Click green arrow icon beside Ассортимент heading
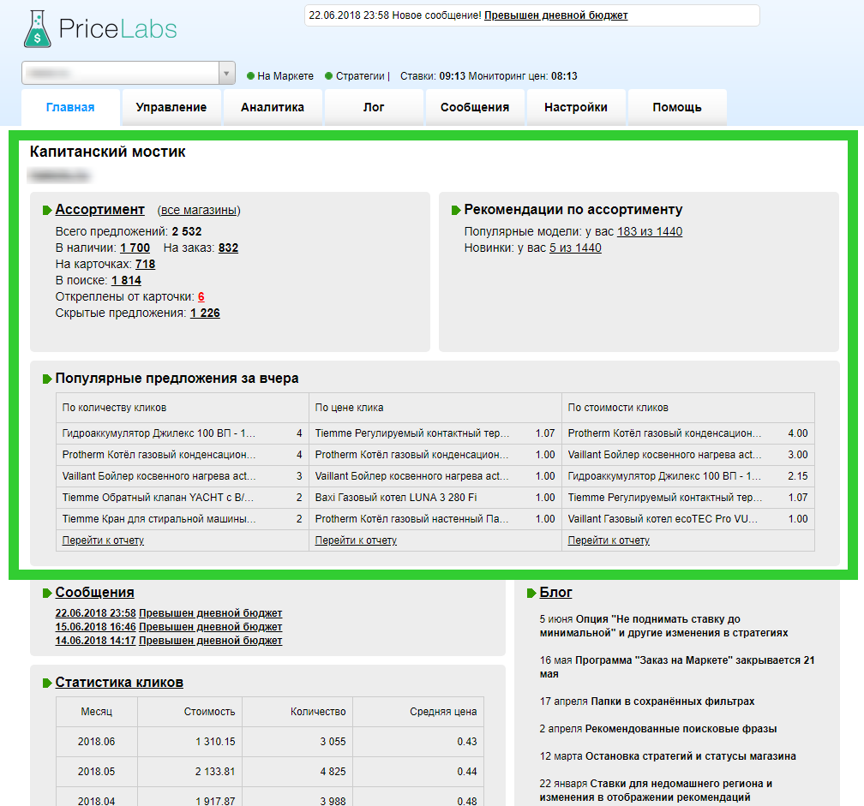The width and height of the screenshot is (864, 806). (x=47, y=211)
